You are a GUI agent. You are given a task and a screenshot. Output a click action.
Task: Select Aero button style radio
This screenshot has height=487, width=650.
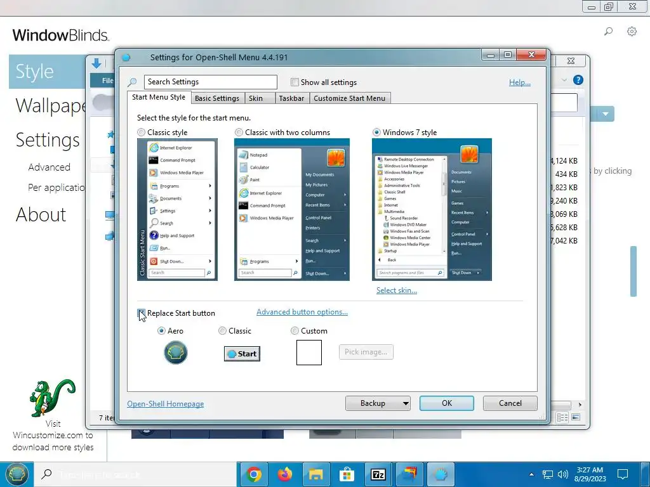click(x=161, y=330)
